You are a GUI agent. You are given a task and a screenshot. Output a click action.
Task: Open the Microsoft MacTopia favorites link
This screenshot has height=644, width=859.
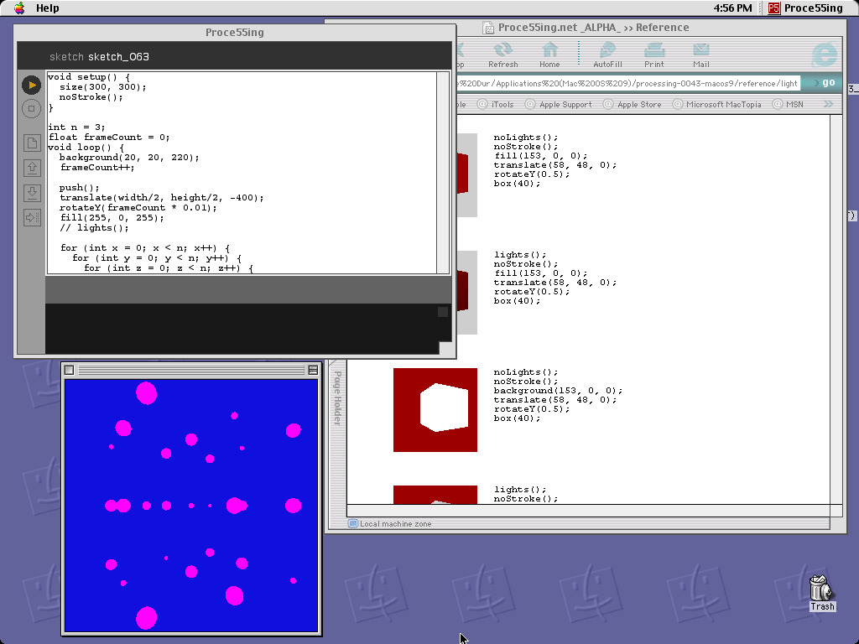pyautogui.click(x=723, y=105)
